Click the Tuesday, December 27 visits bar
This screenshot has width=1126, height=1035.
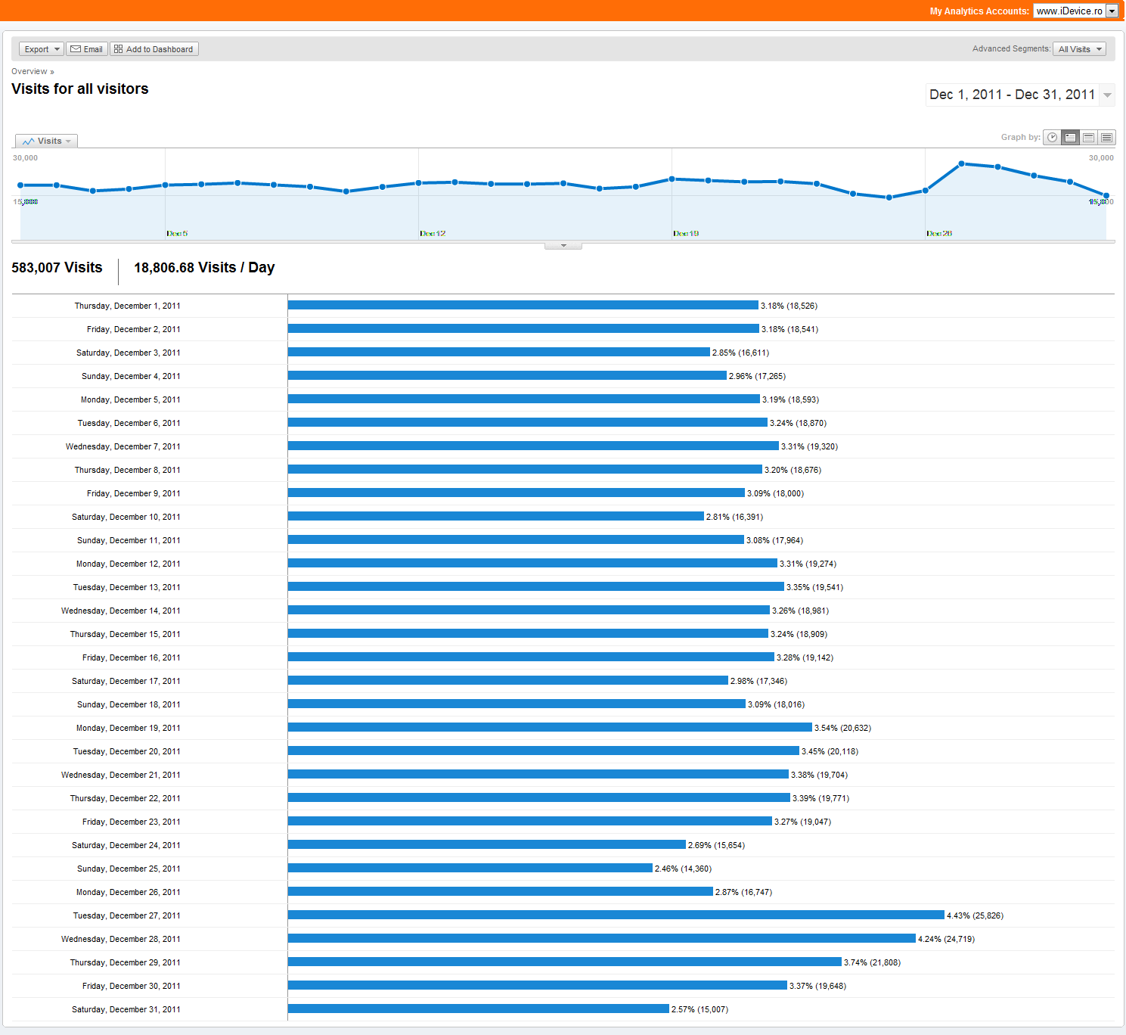coord(616,915)
